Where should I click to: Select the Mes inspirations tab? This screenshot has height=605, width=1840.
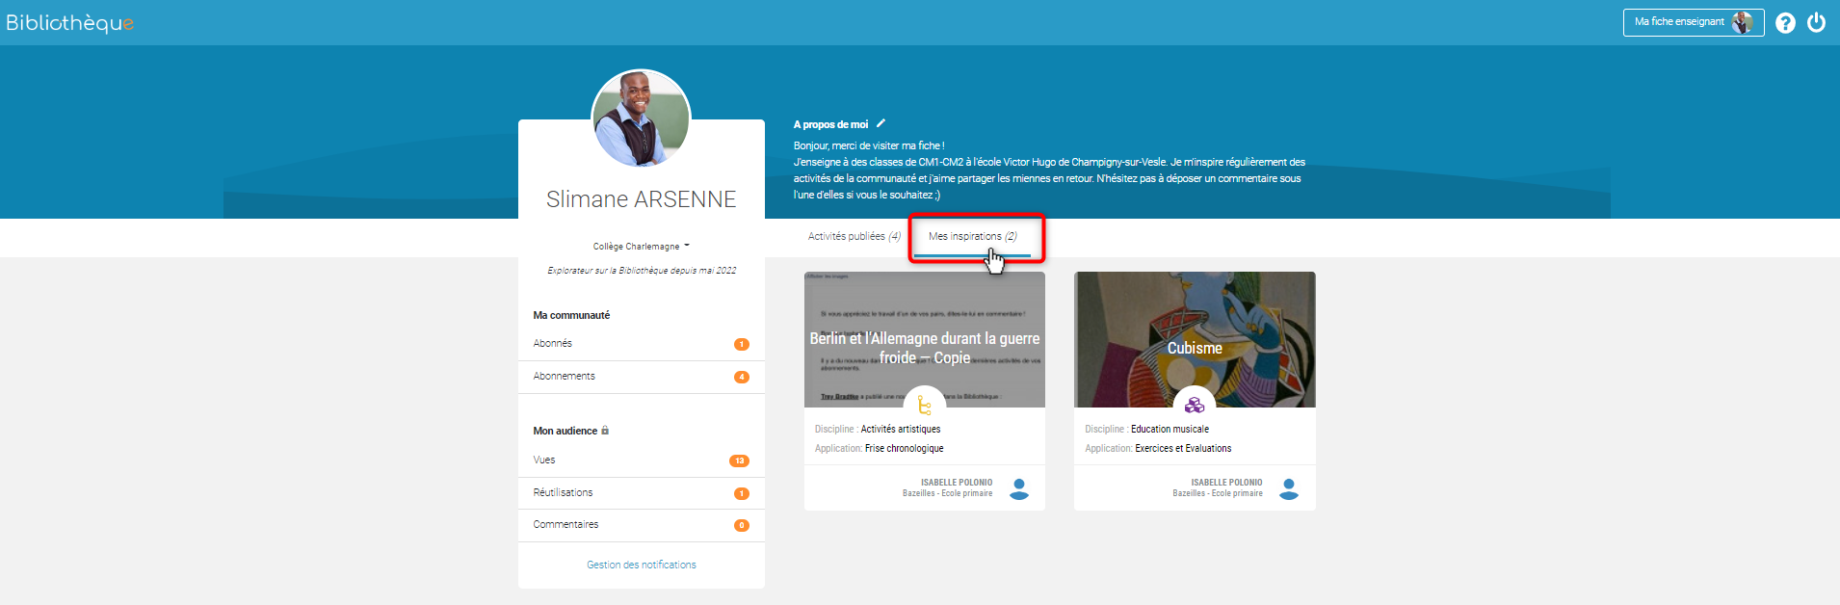(x=972, y=236)
